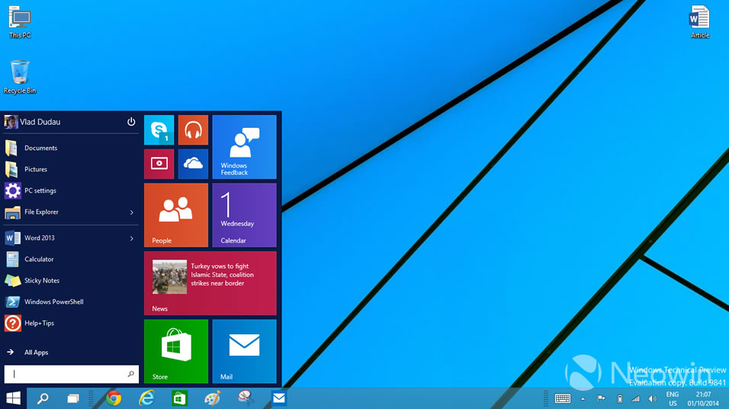Click the Start menu search box

pos(67,374)
